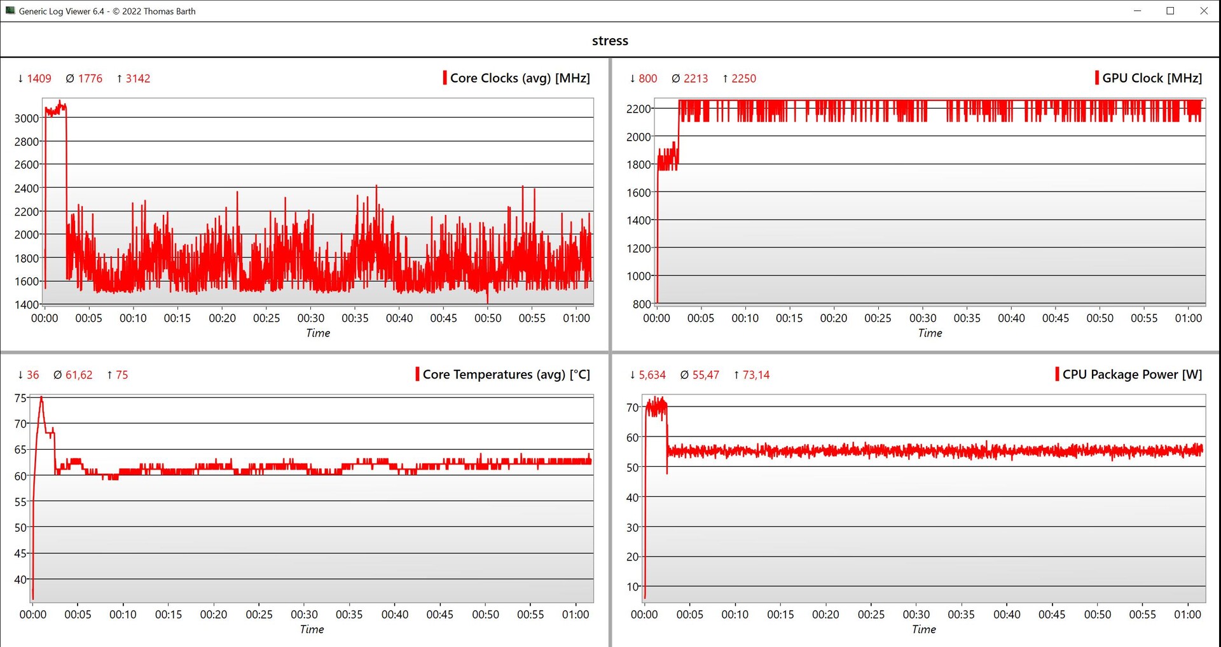The width and height of the screenshot is (1221, 647).
Task: Click the Generic Log Viewer app icon
Action: point(10,11)
